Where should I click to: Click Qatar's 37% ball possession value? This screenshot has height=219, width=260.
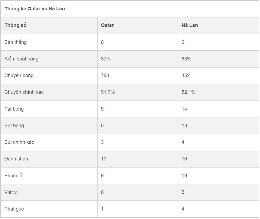pos(106,59)
